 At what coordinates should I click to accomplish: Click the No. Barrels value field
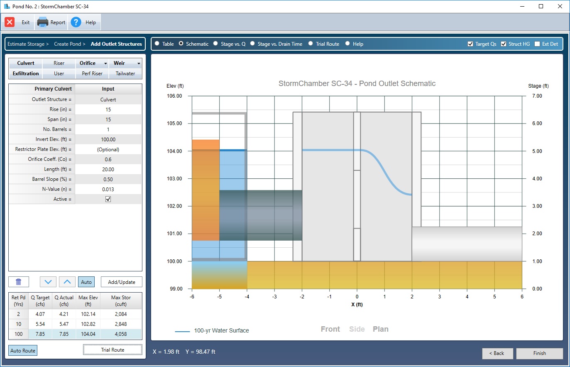[x=108, y=129]
